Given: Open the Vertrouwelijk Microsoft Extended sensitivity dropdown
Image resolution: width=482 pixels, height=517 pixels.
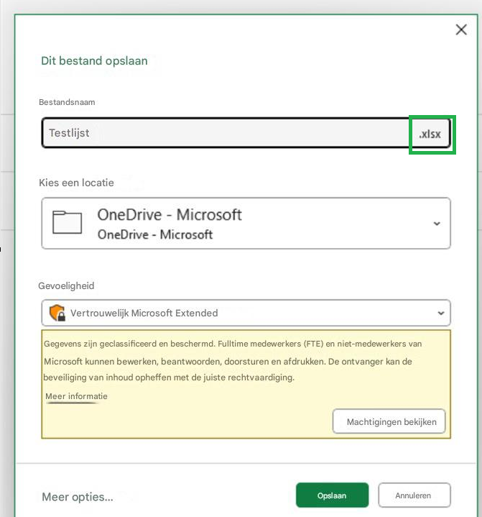Looking at the screenshot, I should (246, 313).
